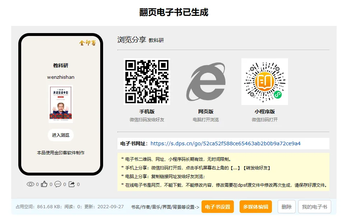The height and width of the screenshot is (223, 347).
Task: Open the 网页版 Internet Explorer icon
Action: click(x=206, y=82)
